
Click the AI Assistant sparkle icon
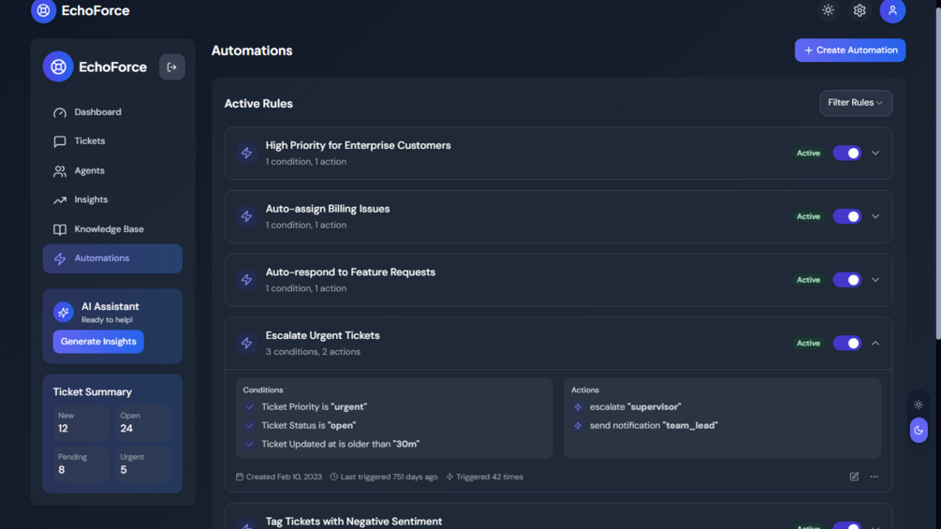(x=63, y=312)
